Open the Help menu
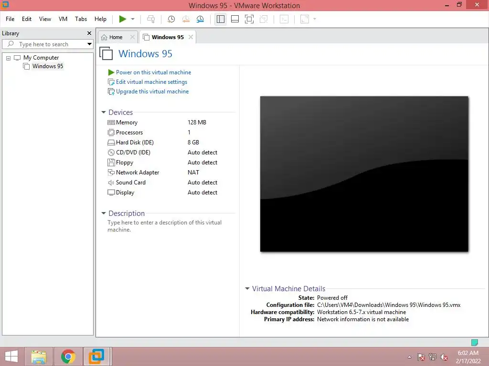 [x=100, y=19]
